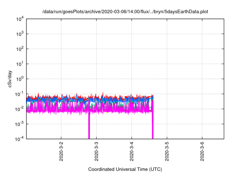The image size is (247, 173).
Task: Click the 2020-3-5 date label
Action: (167, 151)
